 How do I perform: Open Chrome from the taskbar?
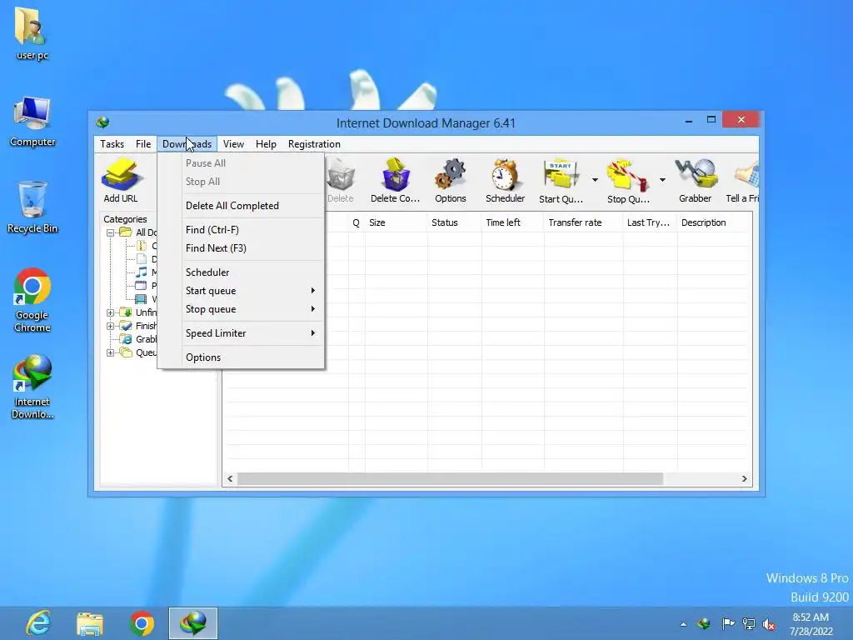tap(142, 623)
